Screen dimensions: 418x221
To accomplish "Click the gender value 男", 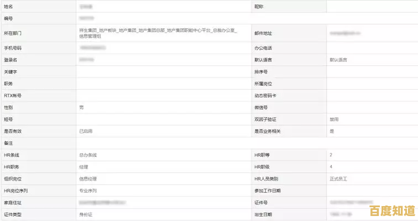I will click(x=81, y=107).
